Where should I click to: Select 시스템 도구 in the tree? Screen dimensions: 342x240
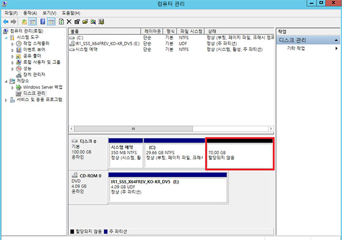pyautogui.click(x=28, y=37)
